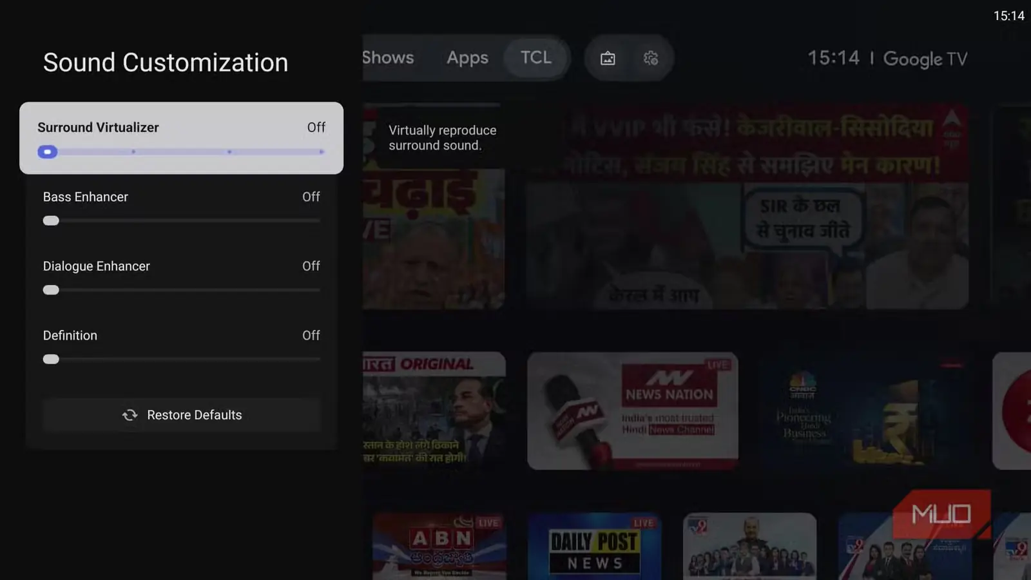Image resolution: width=1031 pixels, height=580 pixels.
Task: Click the 'Virtually reproduce surround sound.' description
Action: click(443, 138)
